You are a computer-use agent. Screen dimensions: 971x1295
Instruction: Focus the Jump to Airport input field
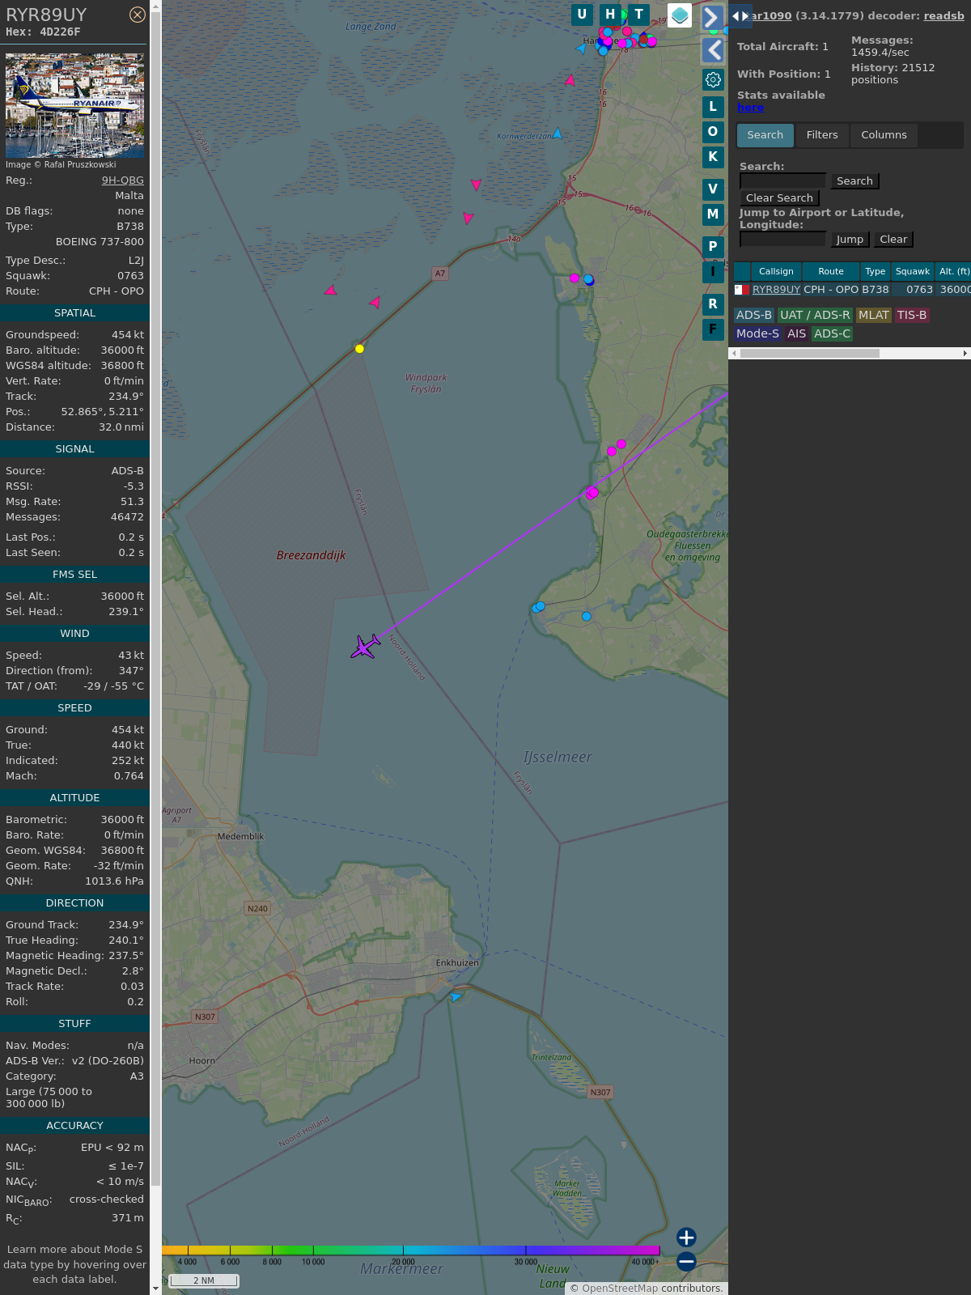tap(782, 239)
